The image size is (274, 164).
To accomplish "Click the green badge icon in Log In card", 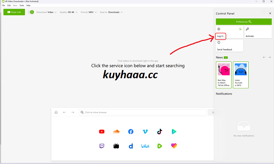I will pyautogui.click(x=240, y=29).
